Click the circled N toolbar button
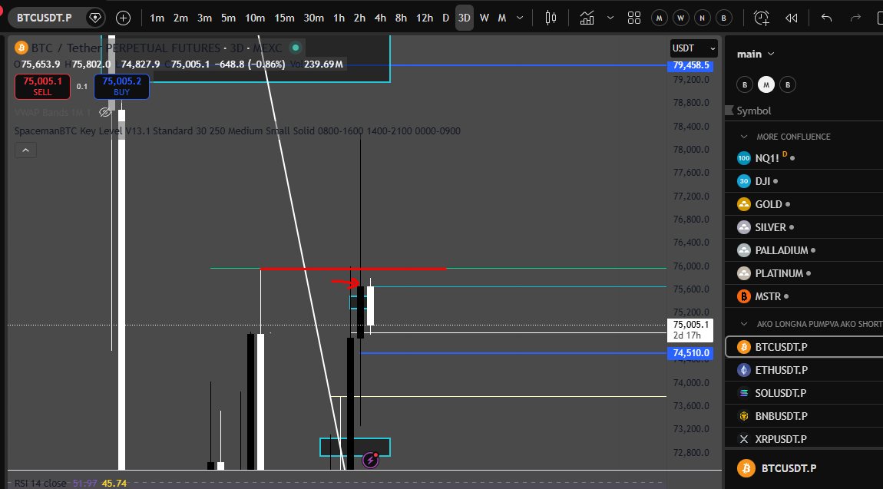Viewport: 883px width, 489px height. click(x=703, y=18)
